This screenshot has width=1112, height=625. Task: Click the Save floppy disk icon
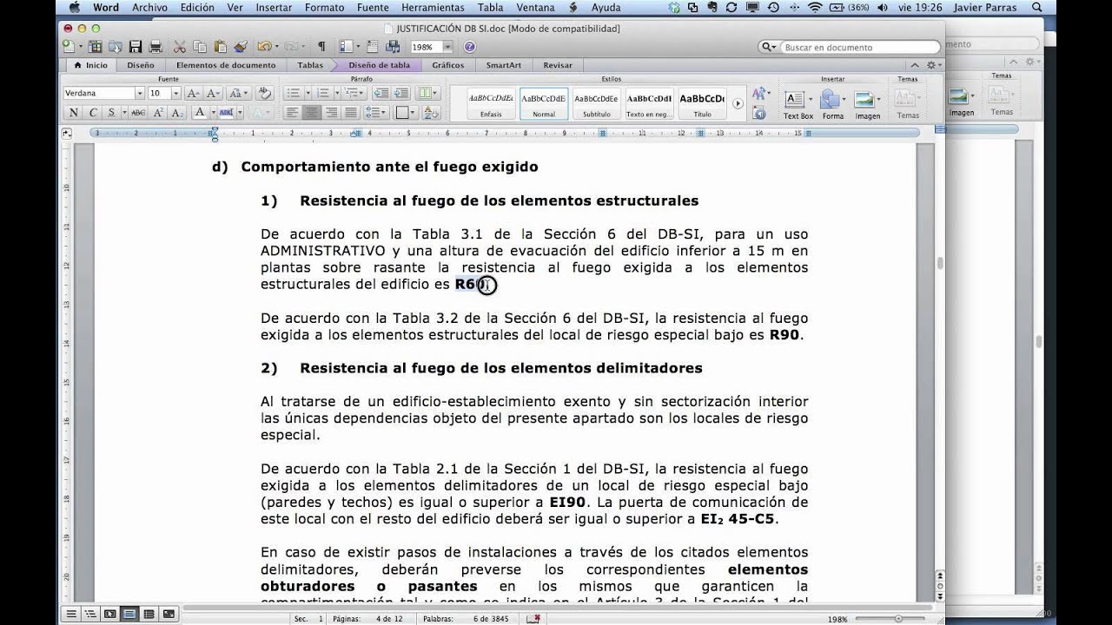point(136,47)
